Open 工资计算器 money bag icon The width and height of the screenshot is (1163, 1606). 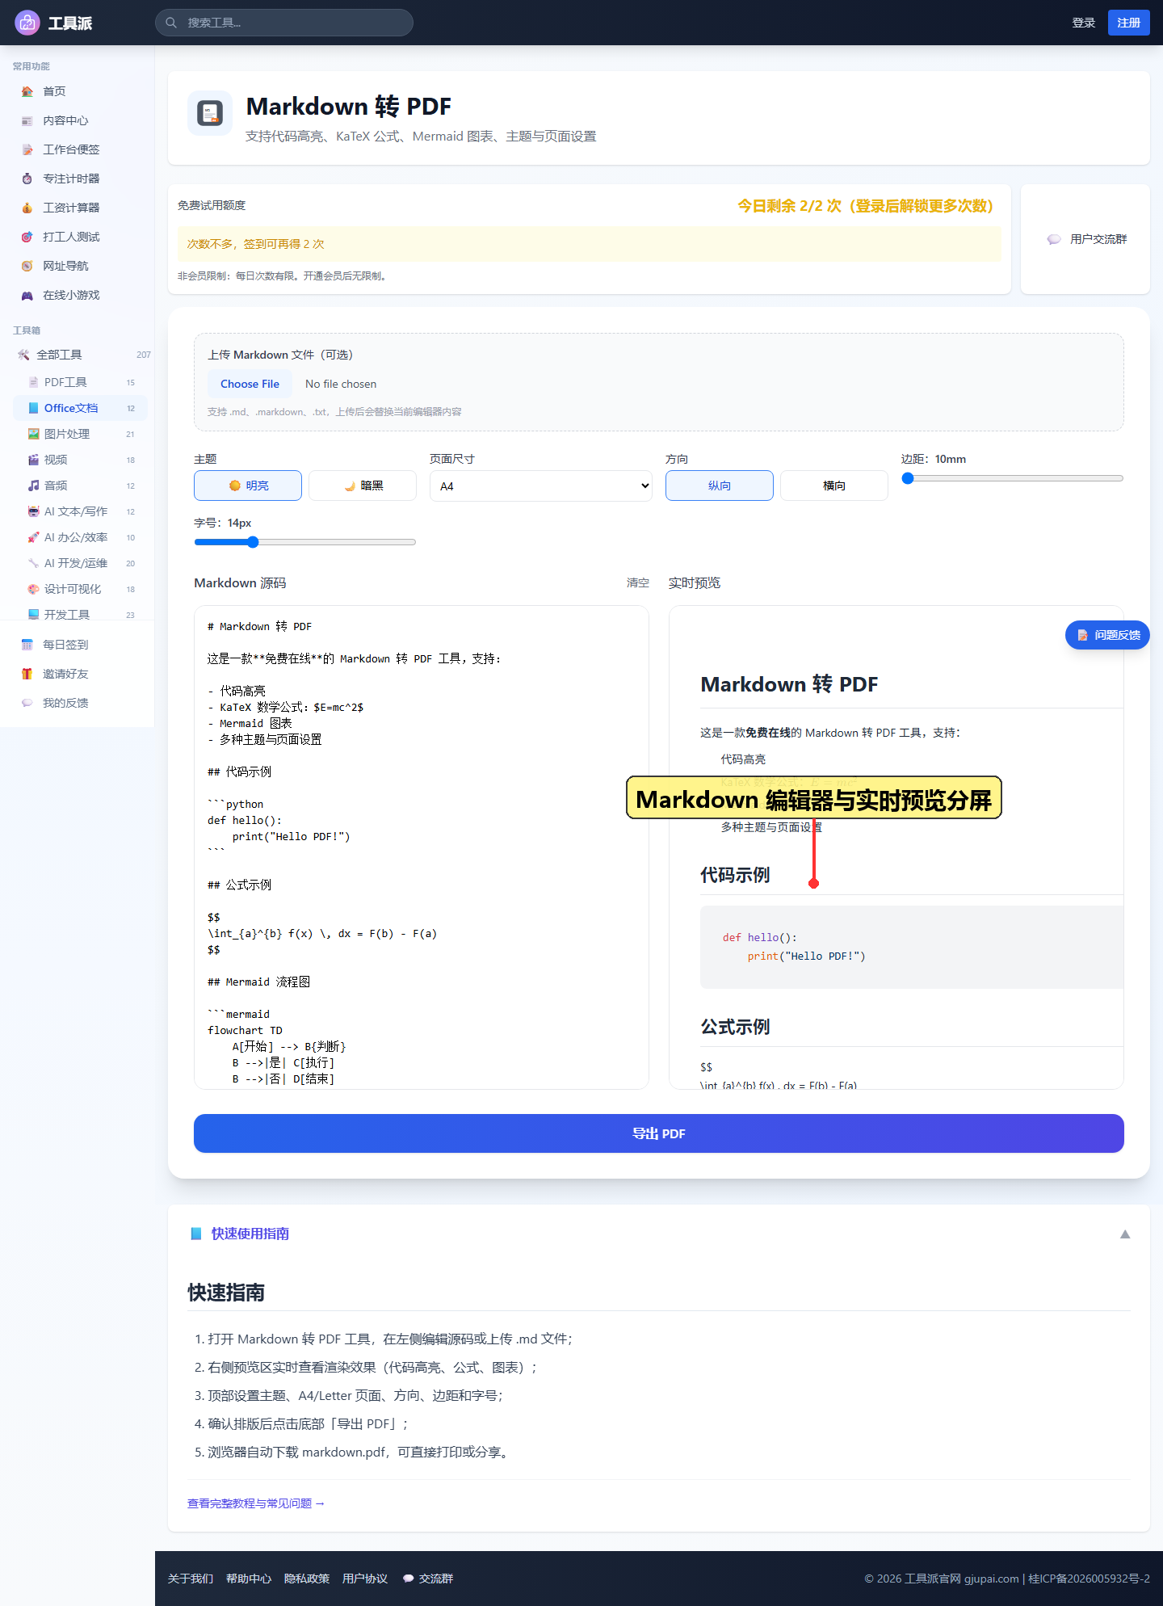click(27, 208)
